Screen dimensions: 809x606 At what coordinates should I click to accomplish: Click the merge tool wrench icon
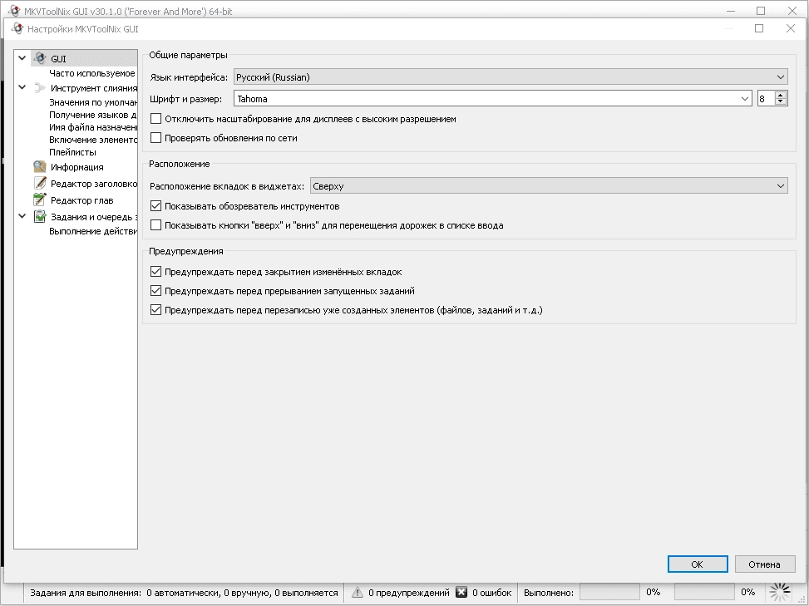click(40, 87)
